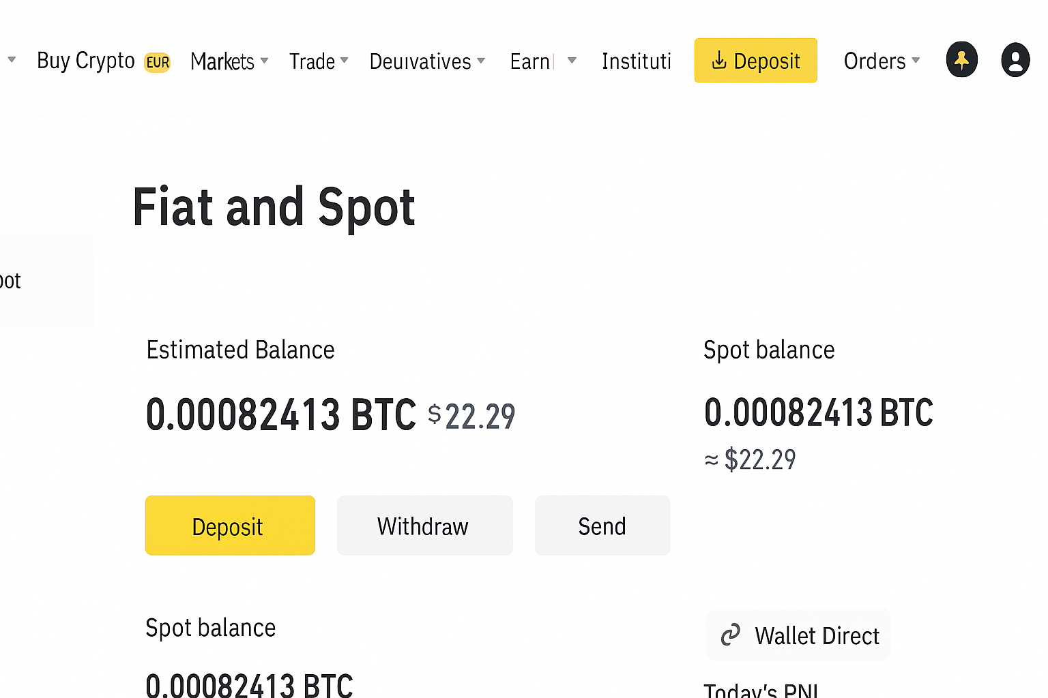1048x698 pixels.
Task: Expand the Markets navigation dropdown
Action: pyautogui.click(x=264, y=61)
